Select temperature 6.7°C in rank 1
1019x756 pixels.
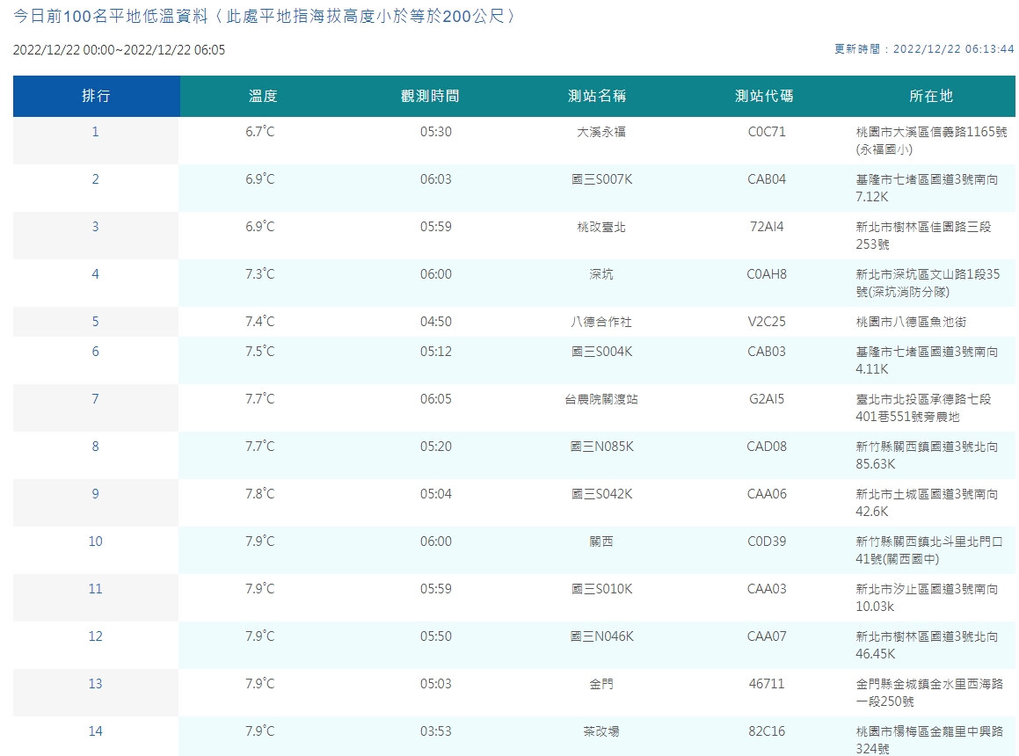tap(260, 132)
